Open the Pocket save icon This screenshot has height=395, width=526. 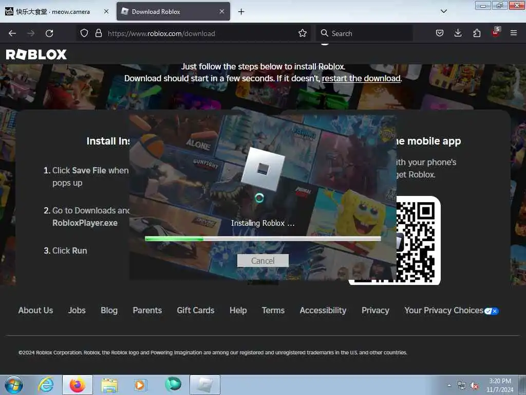point(440,33)
